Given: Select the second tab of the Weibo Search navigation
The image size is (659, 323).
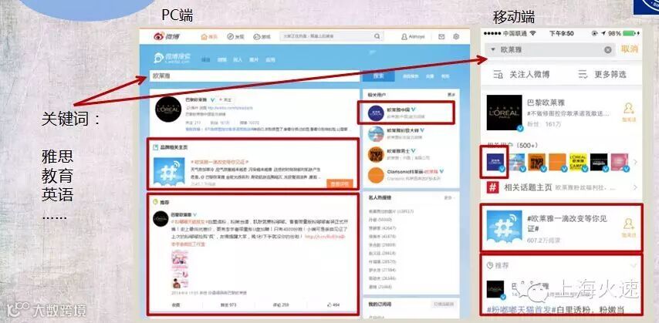Looking at the screenshot, I should tap(222, 59).
